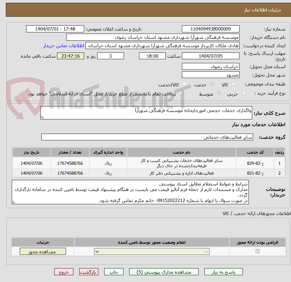Expand the اعلام وضعیت مجوز combo box chevron

(x=96, y=251)
